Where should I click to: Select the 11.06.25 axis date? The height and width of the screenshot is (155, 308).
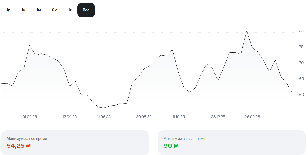(x=104, y=117)
